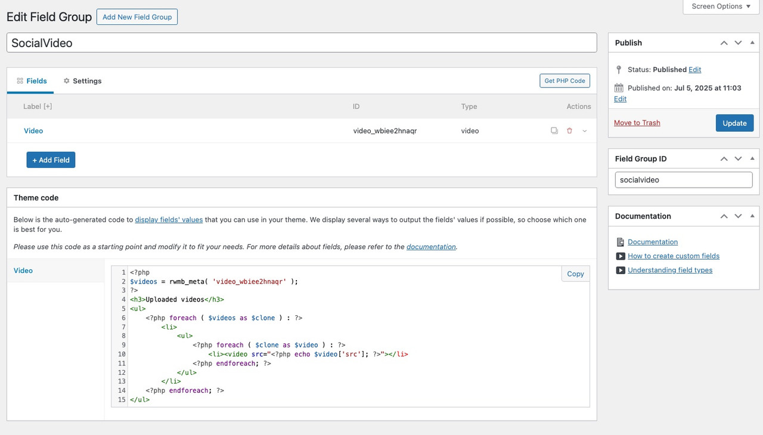Click Move to Trash link
Screen dimensions: 763x435
[637, 123]
